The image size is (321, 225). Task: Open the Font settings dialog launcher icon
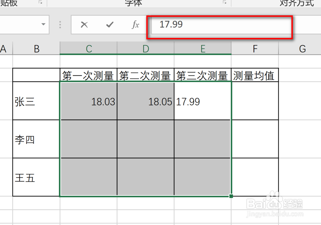click(x=224, y=3)
